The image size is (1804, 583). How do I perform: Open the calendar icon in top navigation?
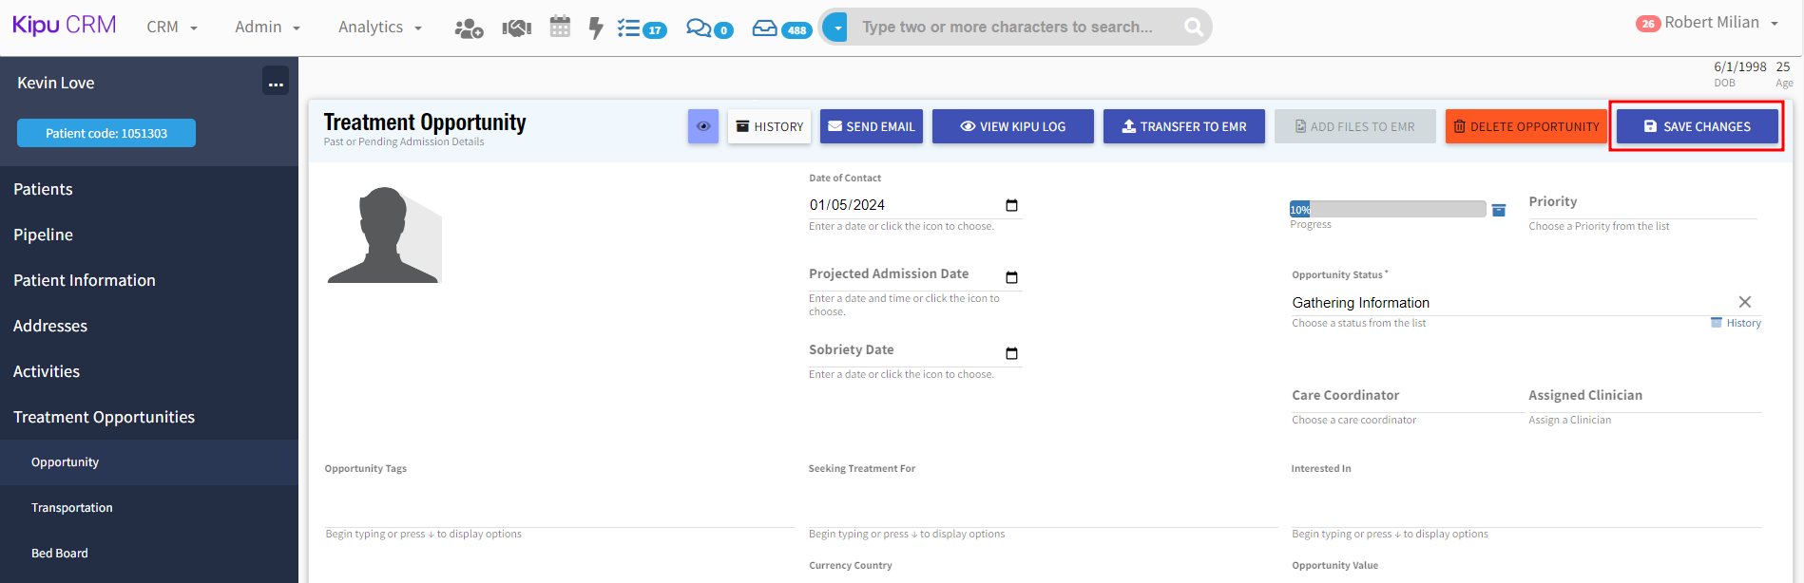tap(560, 28)
